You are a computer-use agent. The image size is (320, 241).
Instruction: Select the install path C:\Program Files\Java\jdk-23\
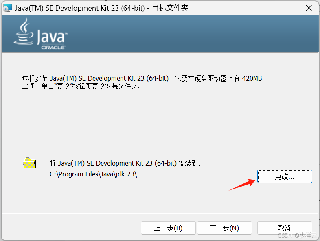(93, 174)
